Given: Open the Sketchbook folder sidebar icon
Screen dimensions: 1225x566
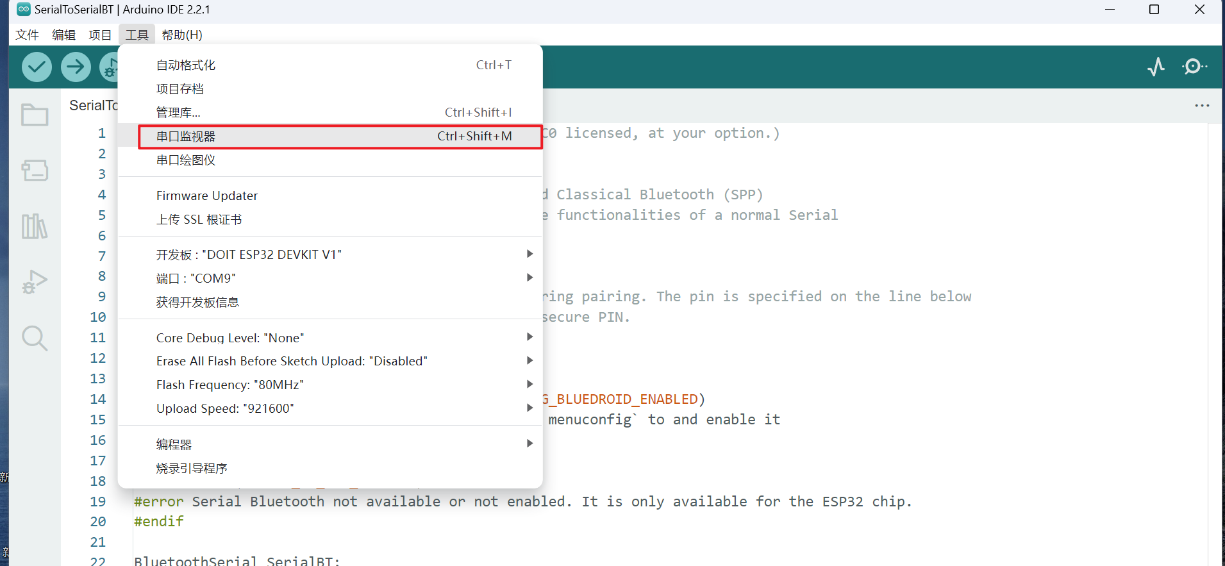Looking at the screenshot, I should 35,115.
